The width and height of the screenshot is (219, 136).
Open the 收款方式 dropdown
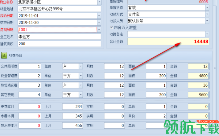click(x=207, y=14)
